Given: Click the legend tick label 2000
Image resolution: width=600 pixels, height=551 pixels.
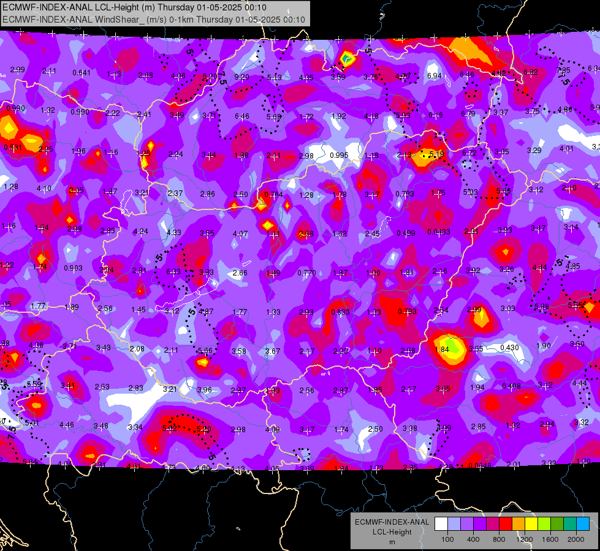Looking at the screenshot, I should [x=576, y=539].
